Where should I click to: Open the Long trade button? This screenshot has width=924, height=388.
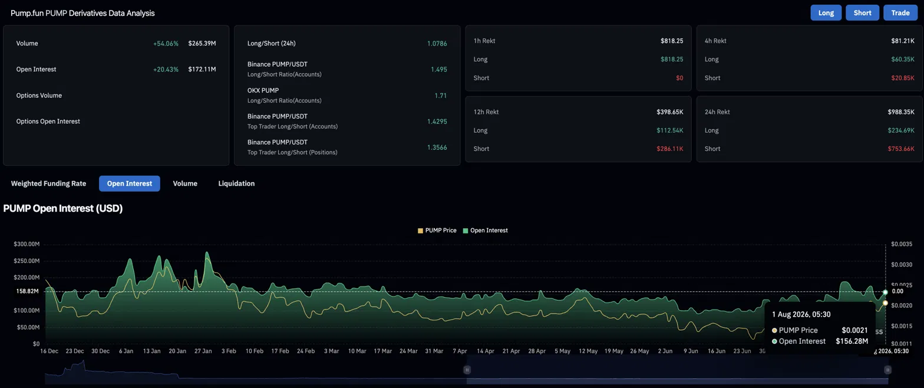coord(826,12)
